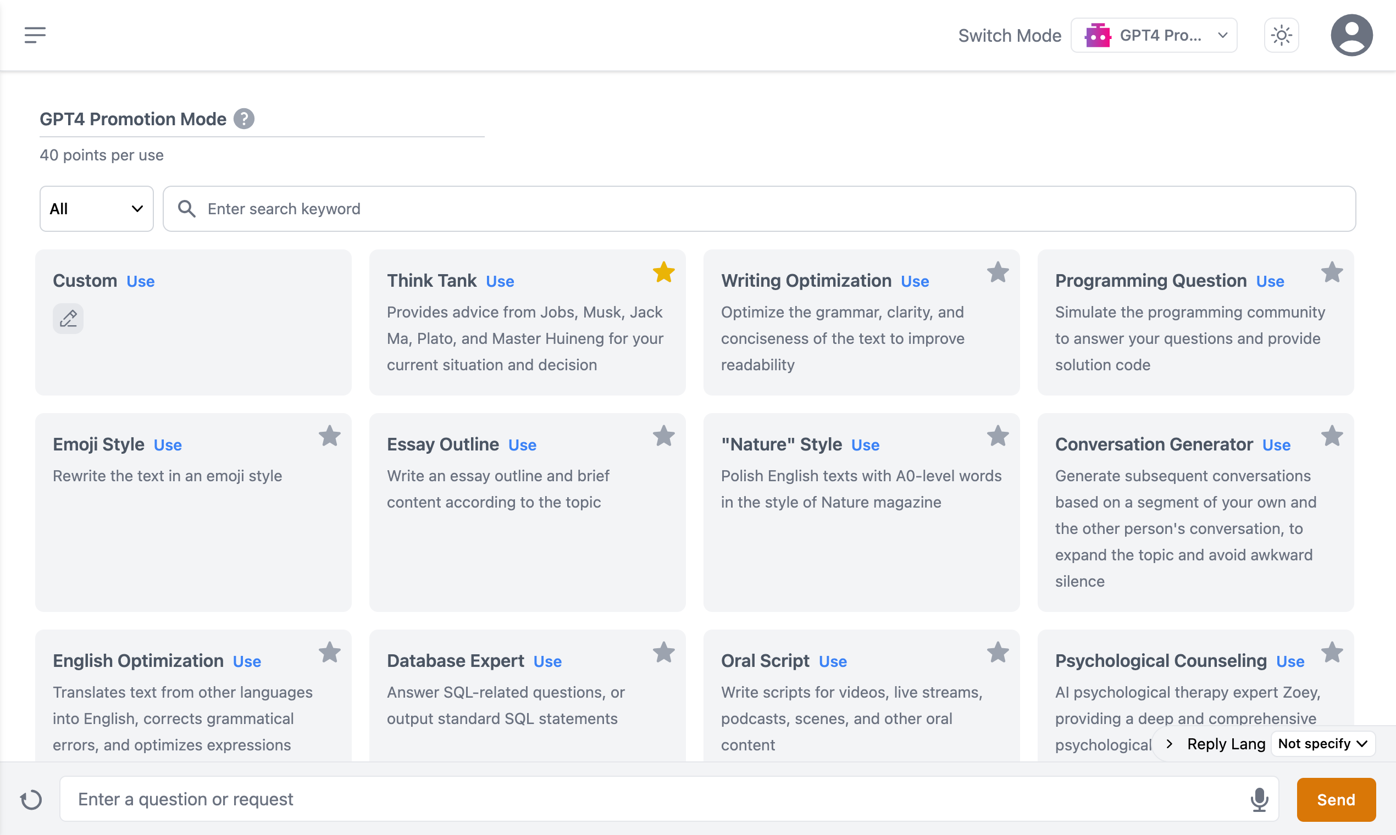The image size is (1396, 835).
Task: Open the user profile avatar
Action: [1351, 35]
